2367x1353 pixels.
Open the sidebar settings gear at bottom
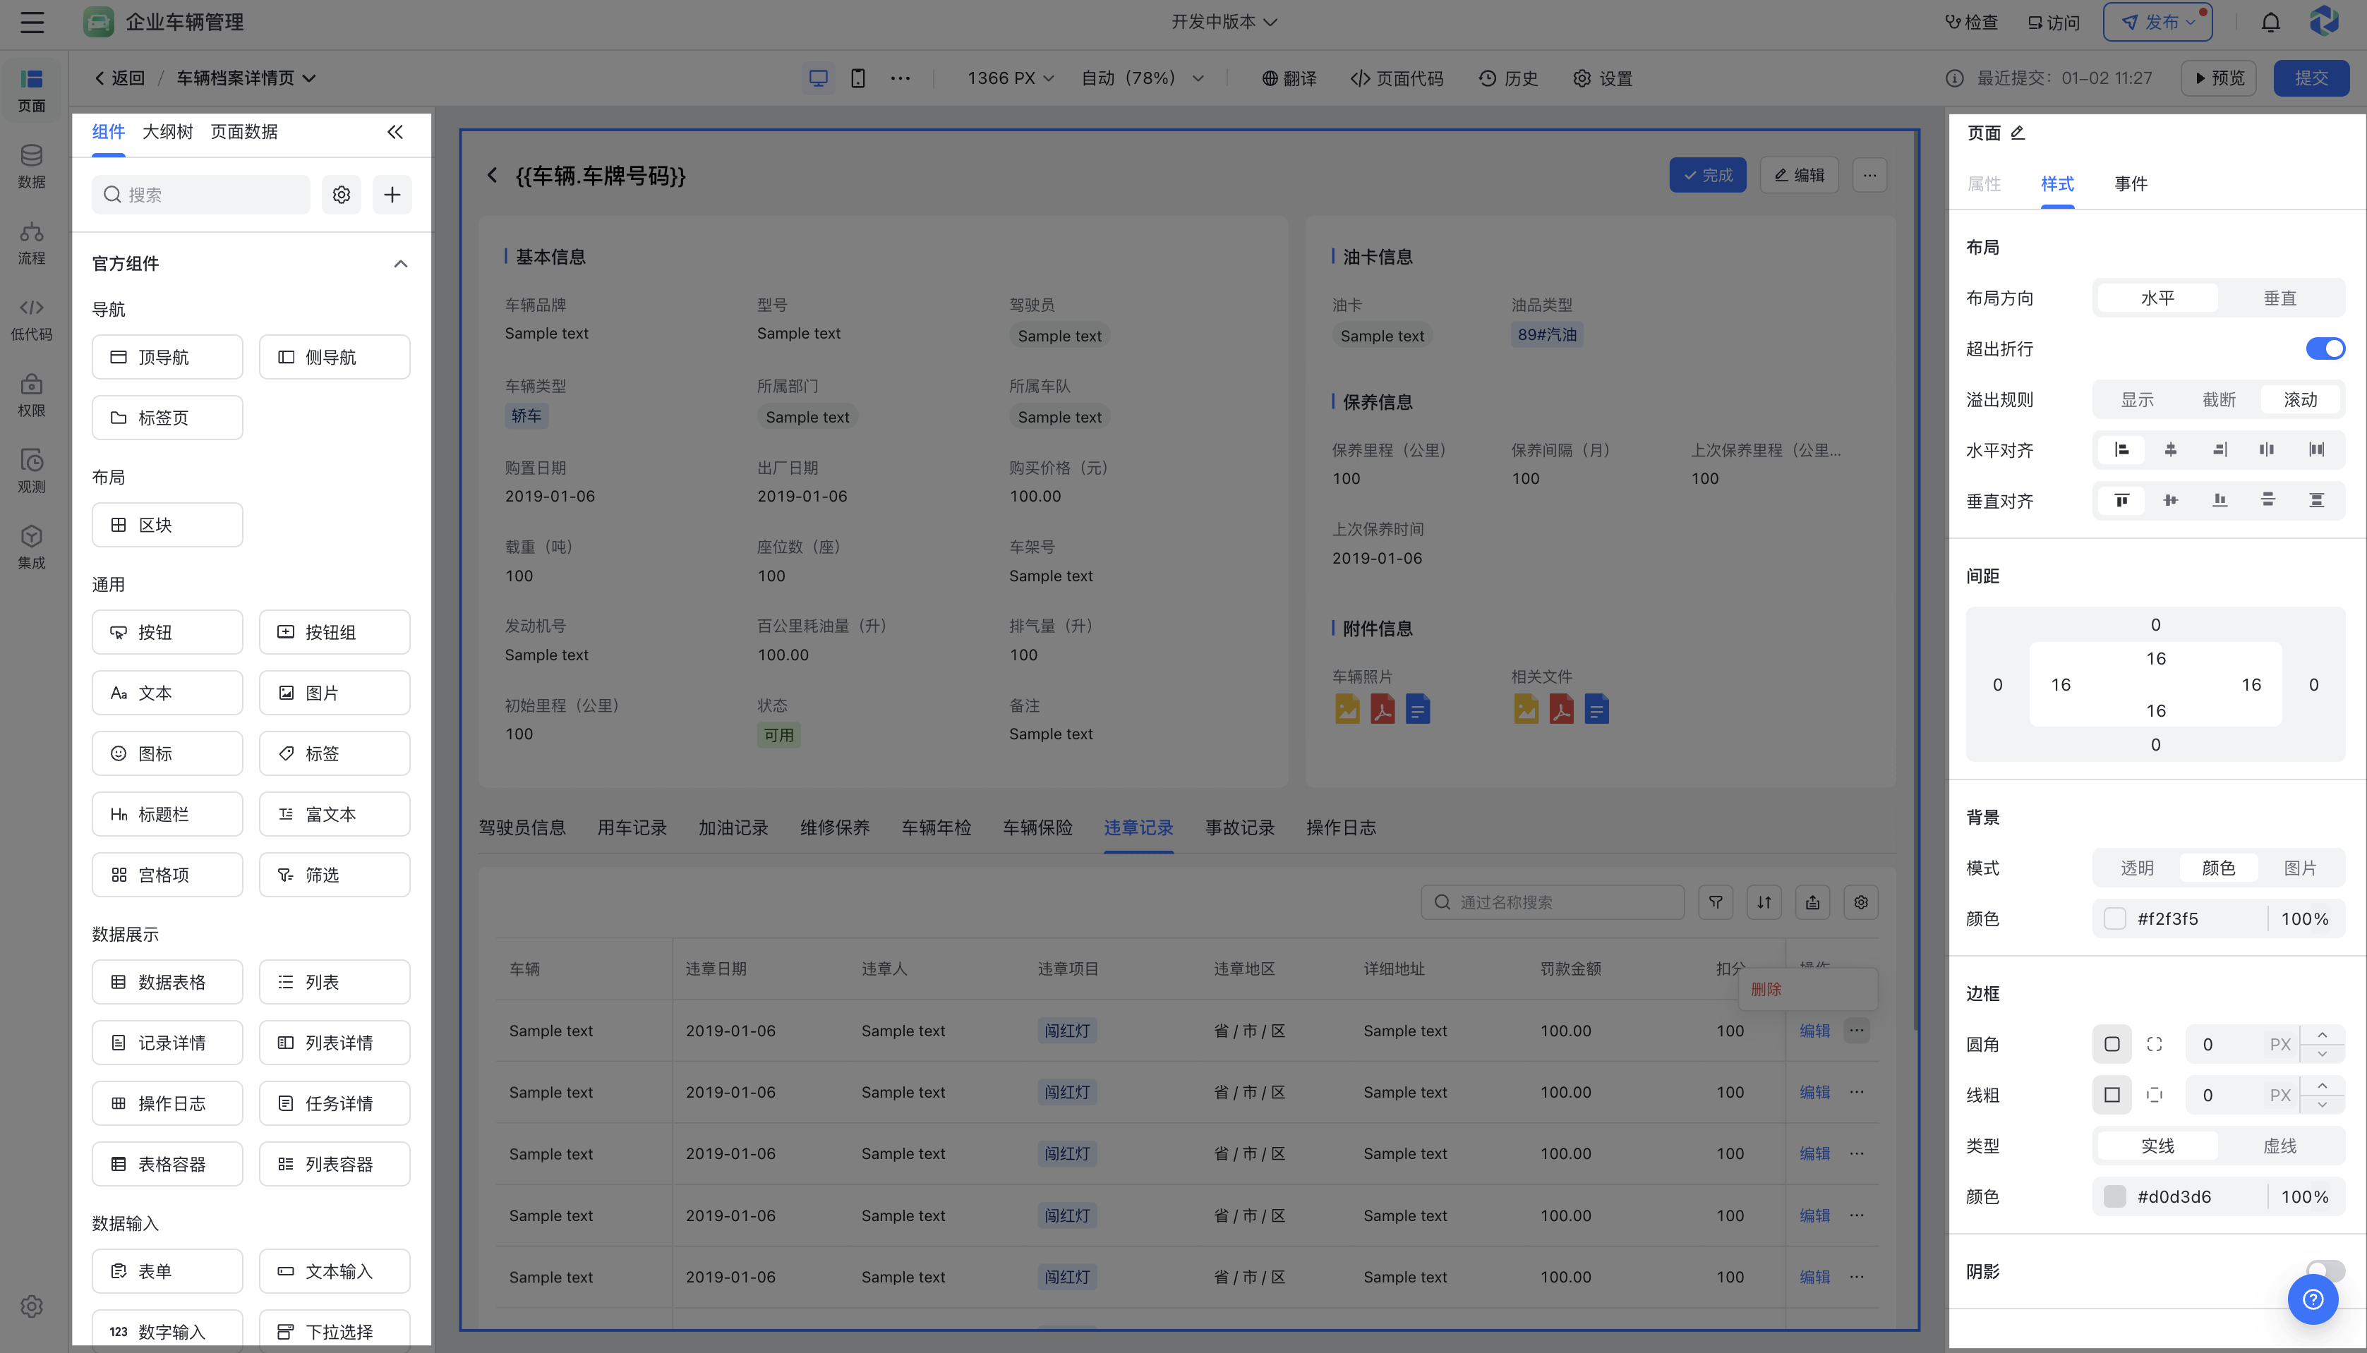[x=32, y=1306]
